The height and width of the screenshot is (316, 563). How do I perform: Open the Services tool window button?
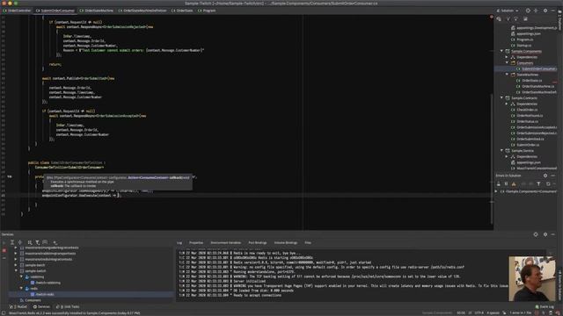click(x=41, y=306)
